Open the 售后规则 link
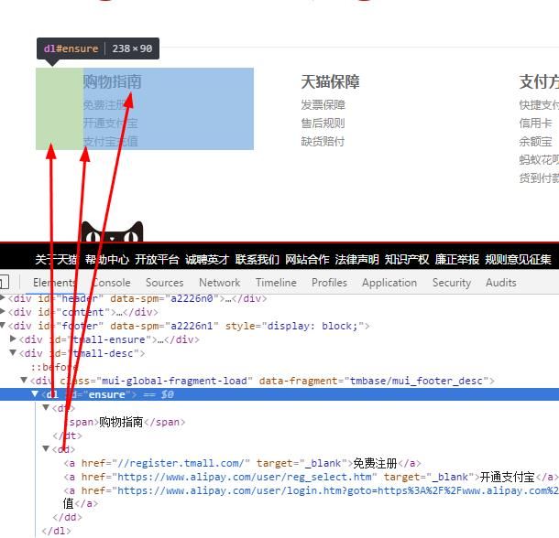Viewport: 559px width, 538px height. click(x=323, y=124)
